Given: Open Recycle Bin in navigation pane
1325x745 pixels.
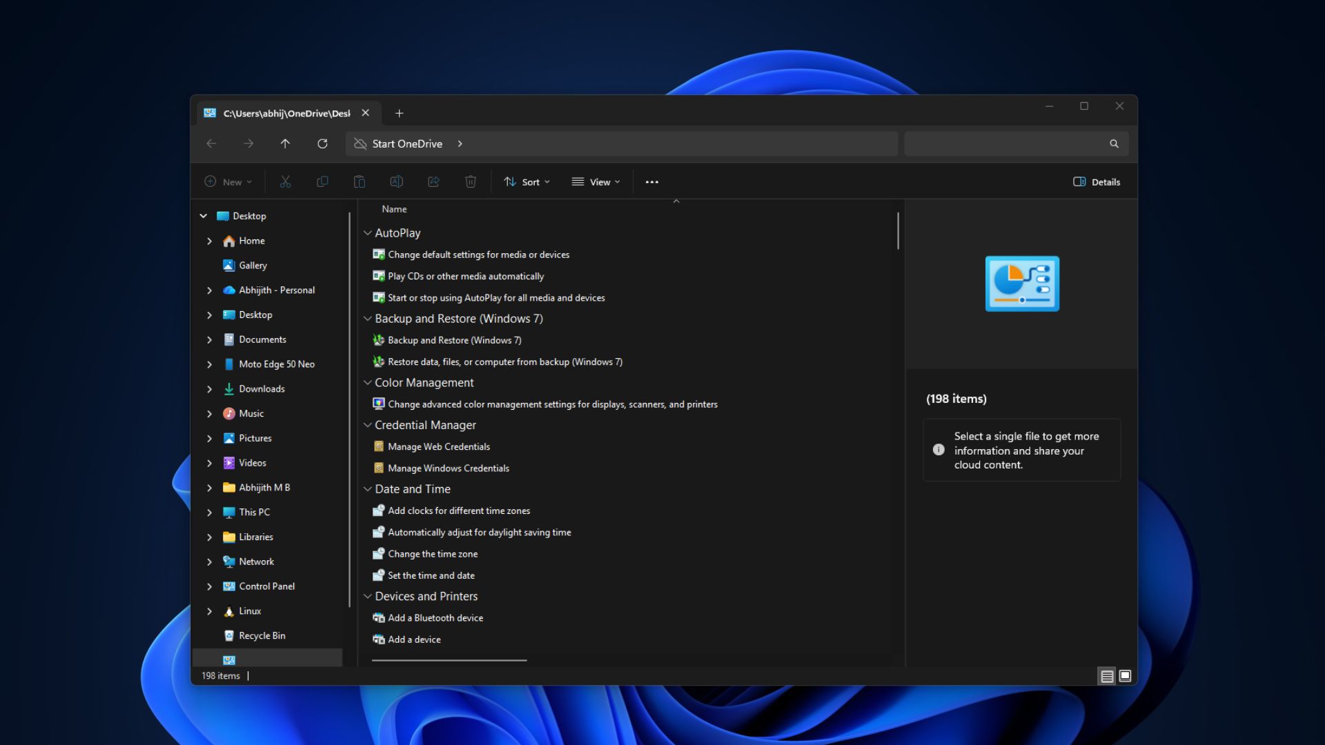Looking at the screenshot, I should point(262,636).
